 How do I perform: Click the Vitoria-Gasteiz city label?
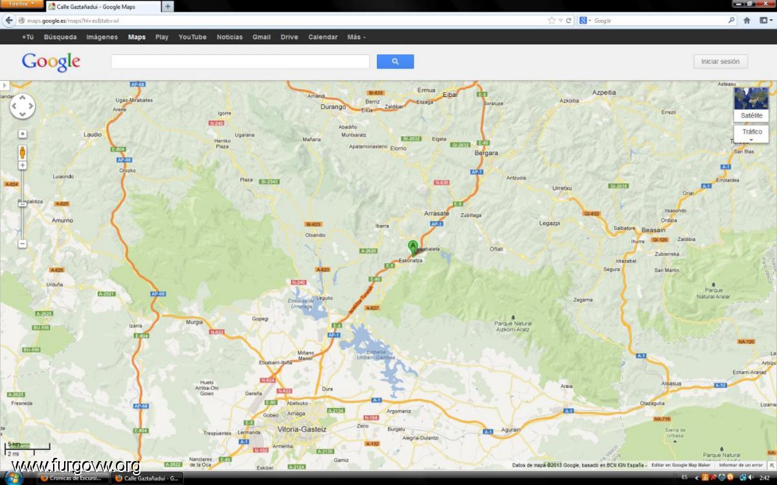coord(303,429)
